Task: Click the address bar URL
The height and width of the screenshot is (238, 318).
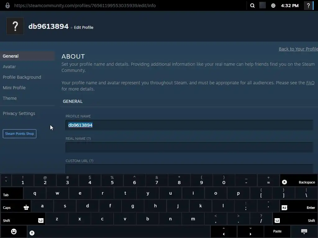Action: pos(85,6)
